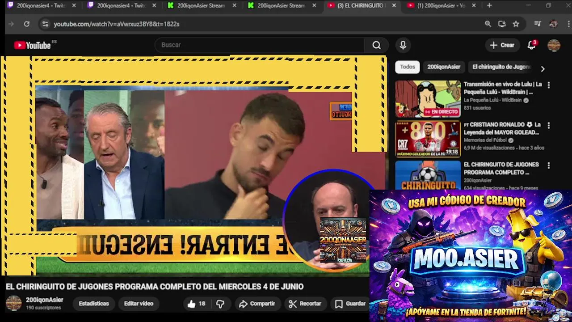The height and width of the screenshot is (322, 572).
Task: Open the YouTube home logo
Action: tap(32, 45)
